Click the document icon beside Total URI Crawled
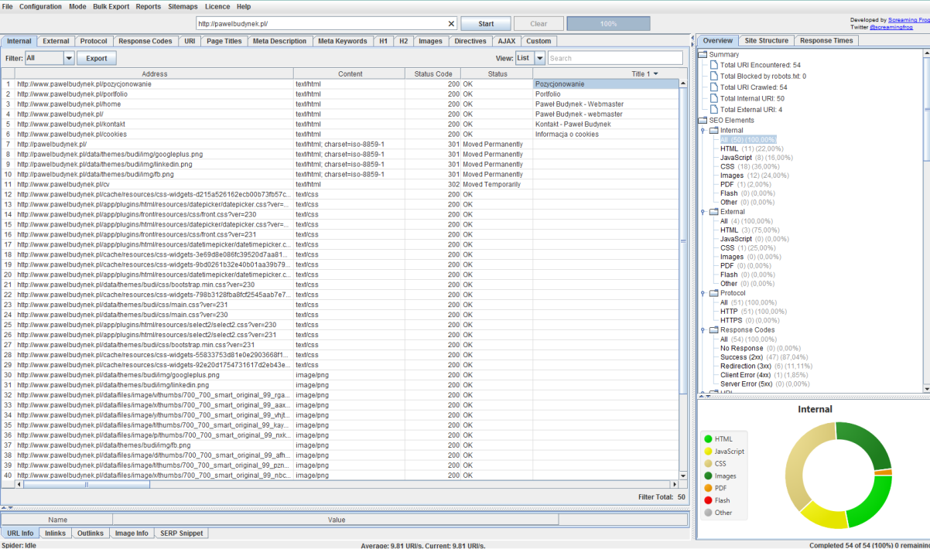The image size is (930, 549). pyautogui.click(x=713, y=87)
